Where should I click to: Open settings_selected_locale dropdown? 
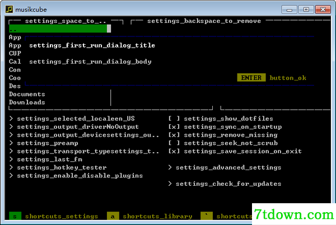pyautogui.click(x=72, y=119)
